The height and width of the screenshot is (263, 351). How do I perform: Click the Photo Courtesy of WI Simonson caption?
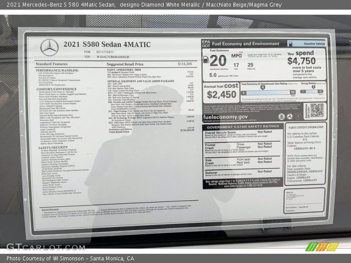(71, 258)
